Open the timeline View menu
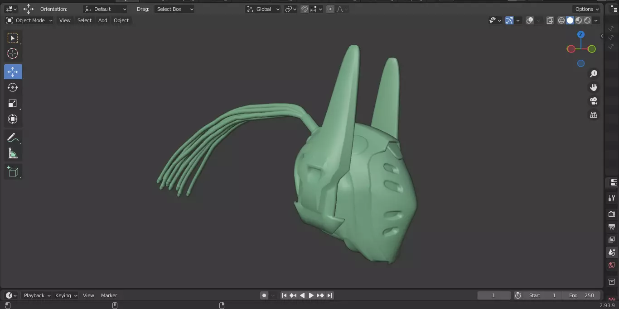Screen dimensions: 619x309 coord(88,295)
